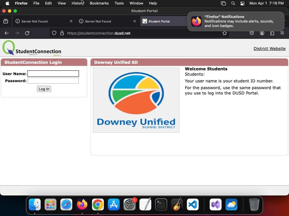The width and height of the screenshot is (289, 216).
Task: Click the Log In button
Action: tap(44, 89)
